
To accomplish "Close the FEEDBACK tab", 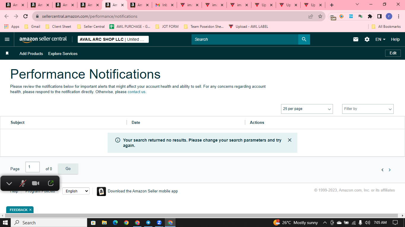I will 30,210.
